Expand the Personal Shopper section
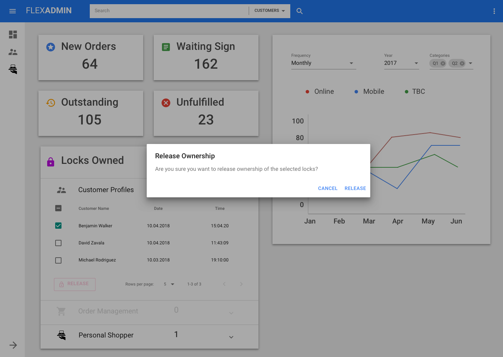 tap(231, 337)
